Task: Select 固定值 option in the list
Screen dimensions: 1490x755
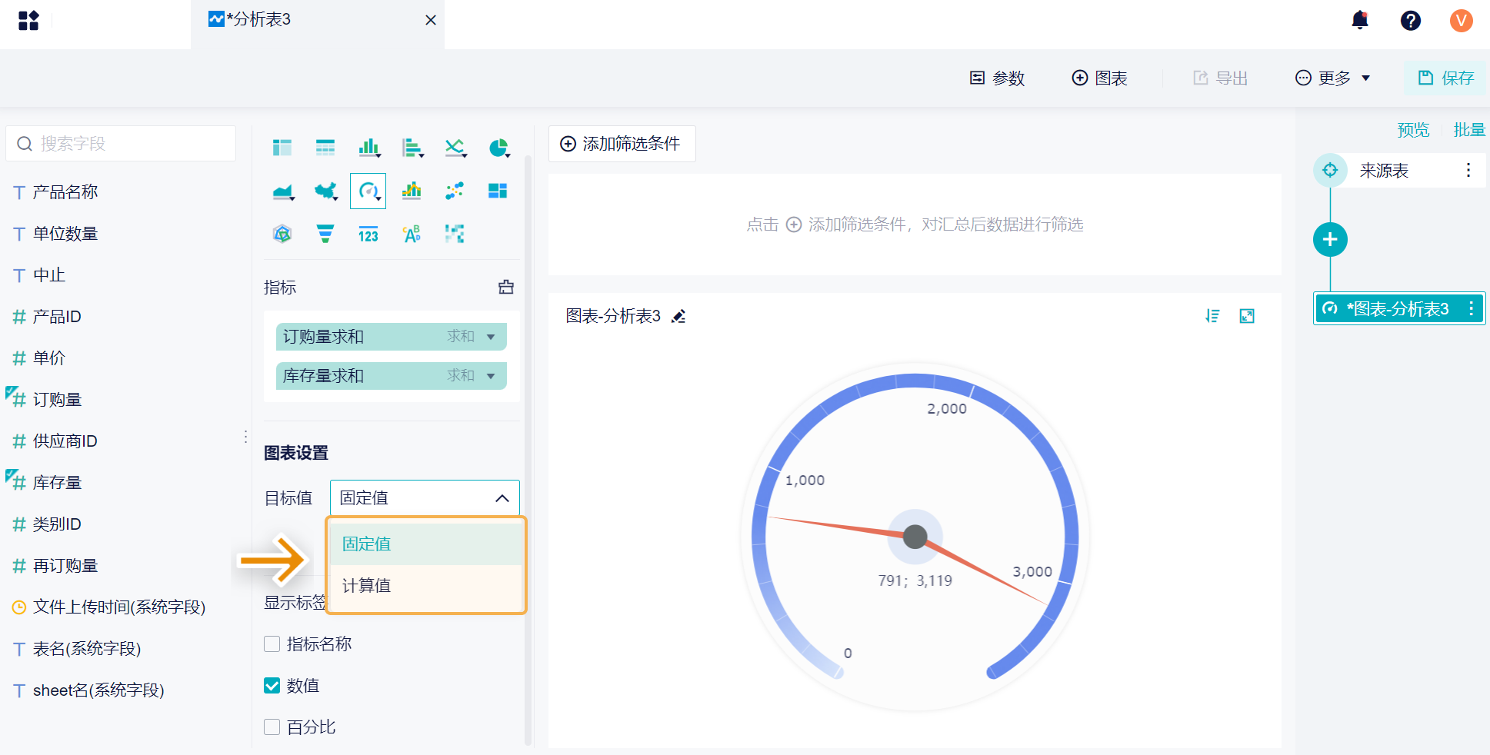Action: 426,544
